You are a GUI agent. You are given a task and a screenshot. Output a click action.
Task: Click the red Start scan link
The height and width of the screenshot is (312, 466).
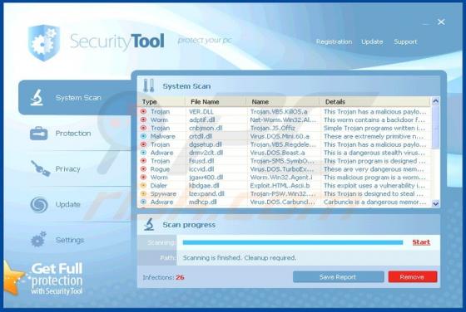pos(421,242)
